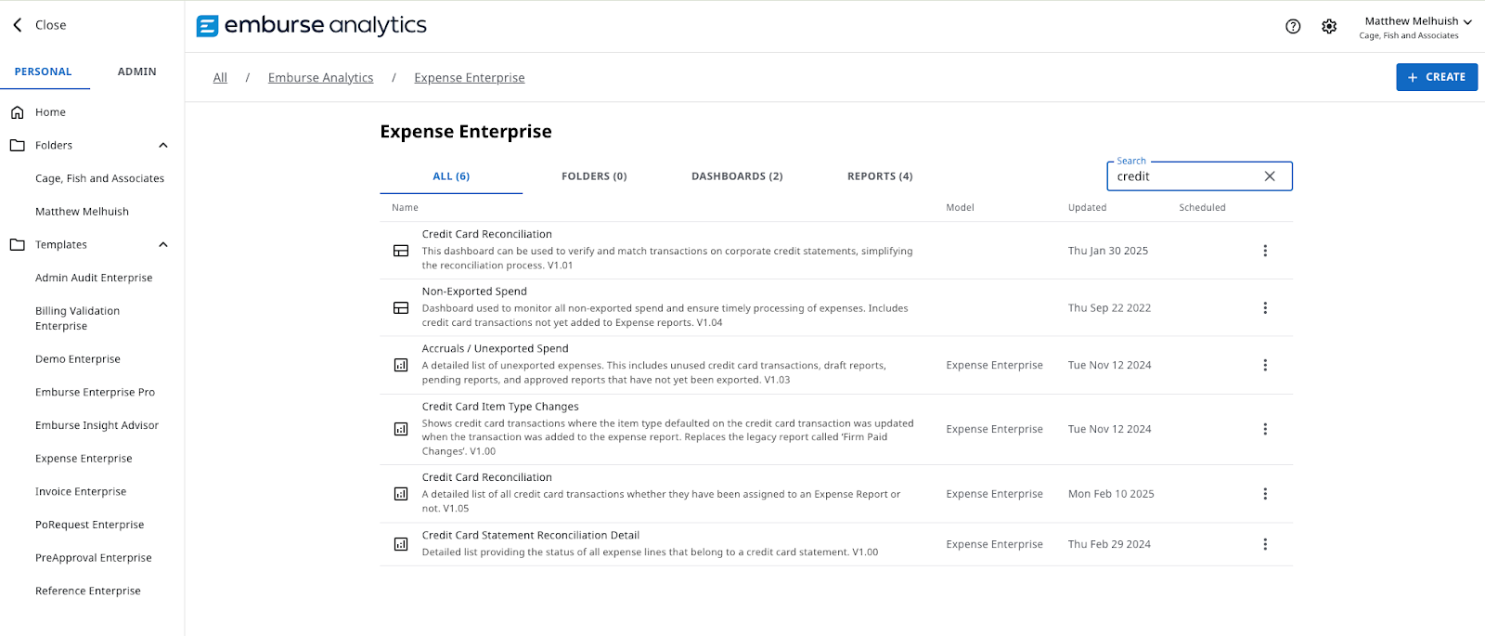Click the back arrow next to Close

pyautogui.click(x=18, y=25)
